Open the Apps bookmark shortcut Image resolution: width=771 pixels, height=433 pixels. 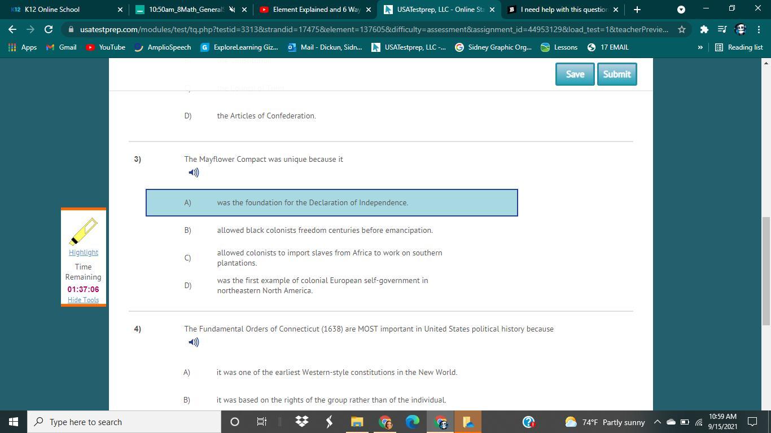click(x=23, y=47)
